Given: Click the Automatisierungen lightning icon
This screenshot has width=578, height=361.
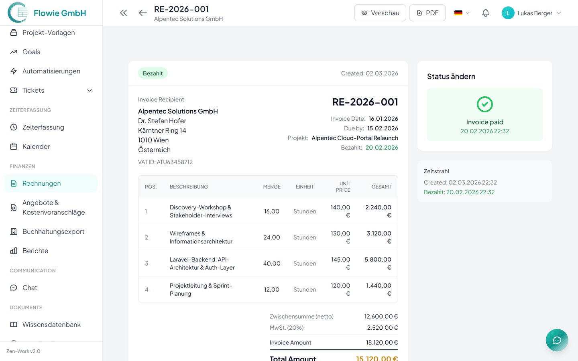Looking at the screenshot, I should pyautogui.click(x=14, y=71).
